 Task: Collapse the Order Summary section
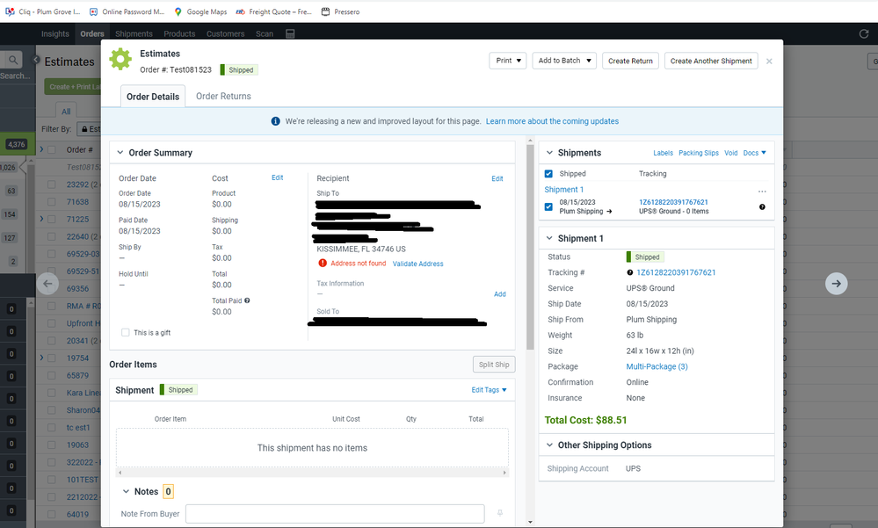[x=120, y=153]
